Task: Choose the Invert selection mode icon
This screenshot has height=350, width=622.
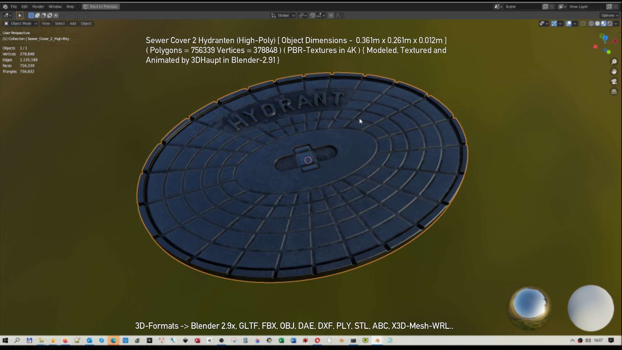Action: tap(50, 15)
